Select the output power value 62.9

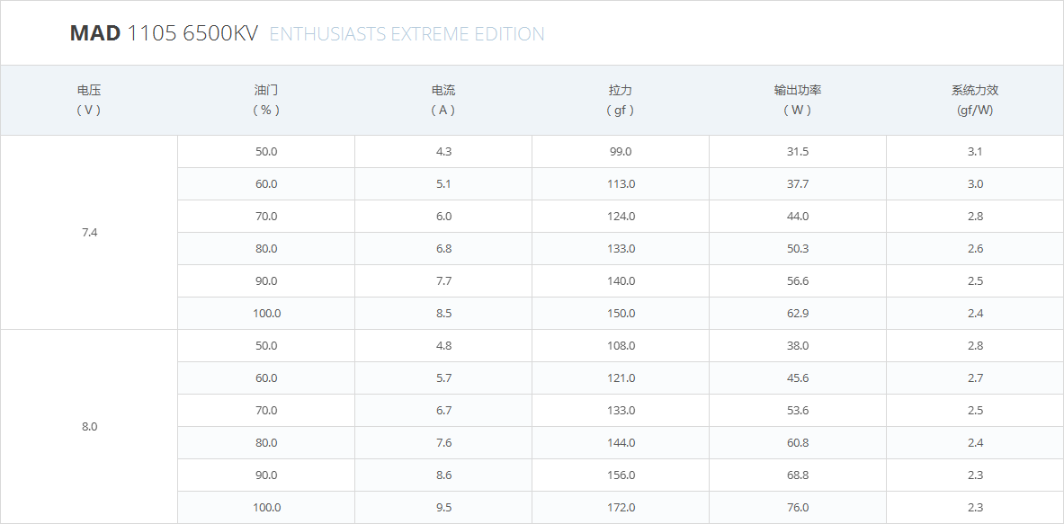tap(798, 313)
